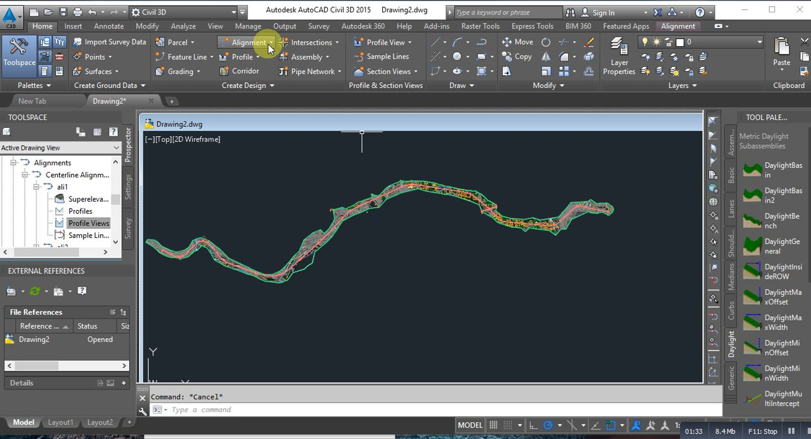This screenshot has height=439, width=811.
Task: Toggle polar tracking in status bar
Action: [548, 425]
